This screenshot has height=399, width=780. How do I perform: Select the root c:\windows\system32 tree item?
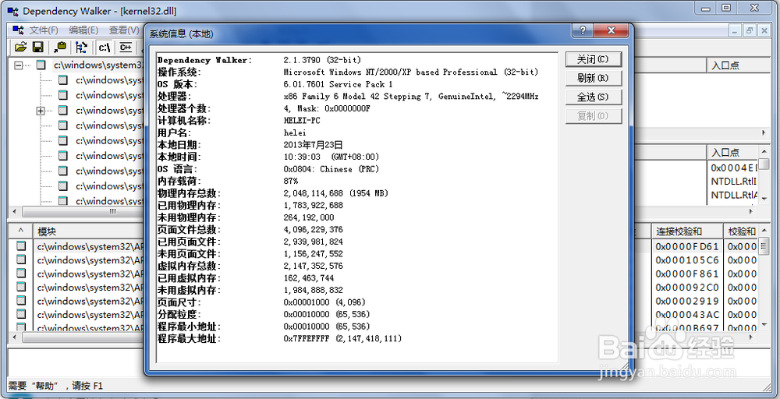[x=98, y=65]
